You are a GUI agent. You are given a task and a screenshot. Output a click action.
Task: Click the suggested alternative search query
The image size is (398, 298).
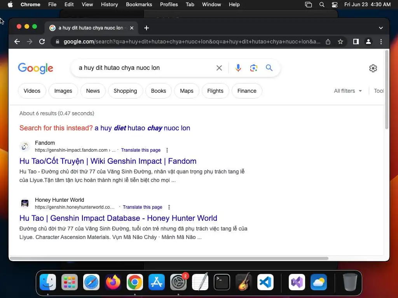(x=142, y=128)
